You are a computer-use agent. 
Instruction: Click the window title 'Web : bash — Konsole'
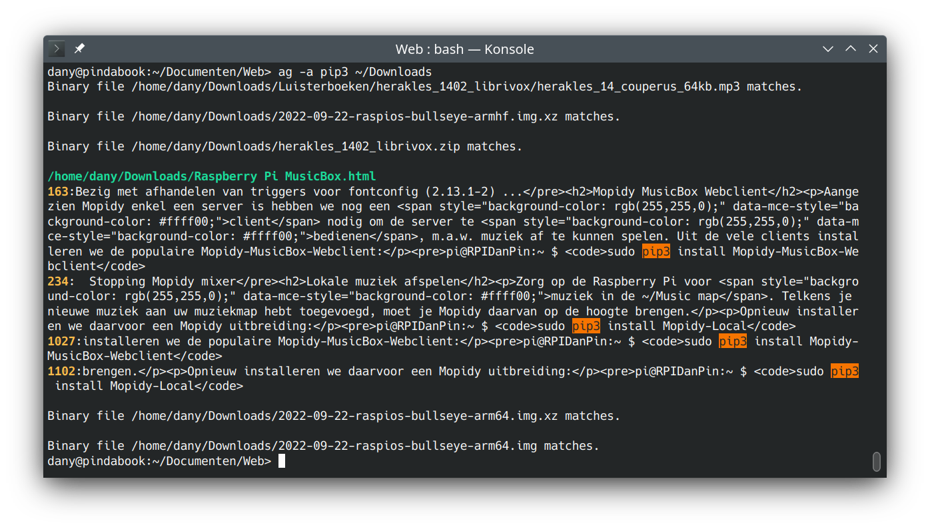(x=464, y=49)
